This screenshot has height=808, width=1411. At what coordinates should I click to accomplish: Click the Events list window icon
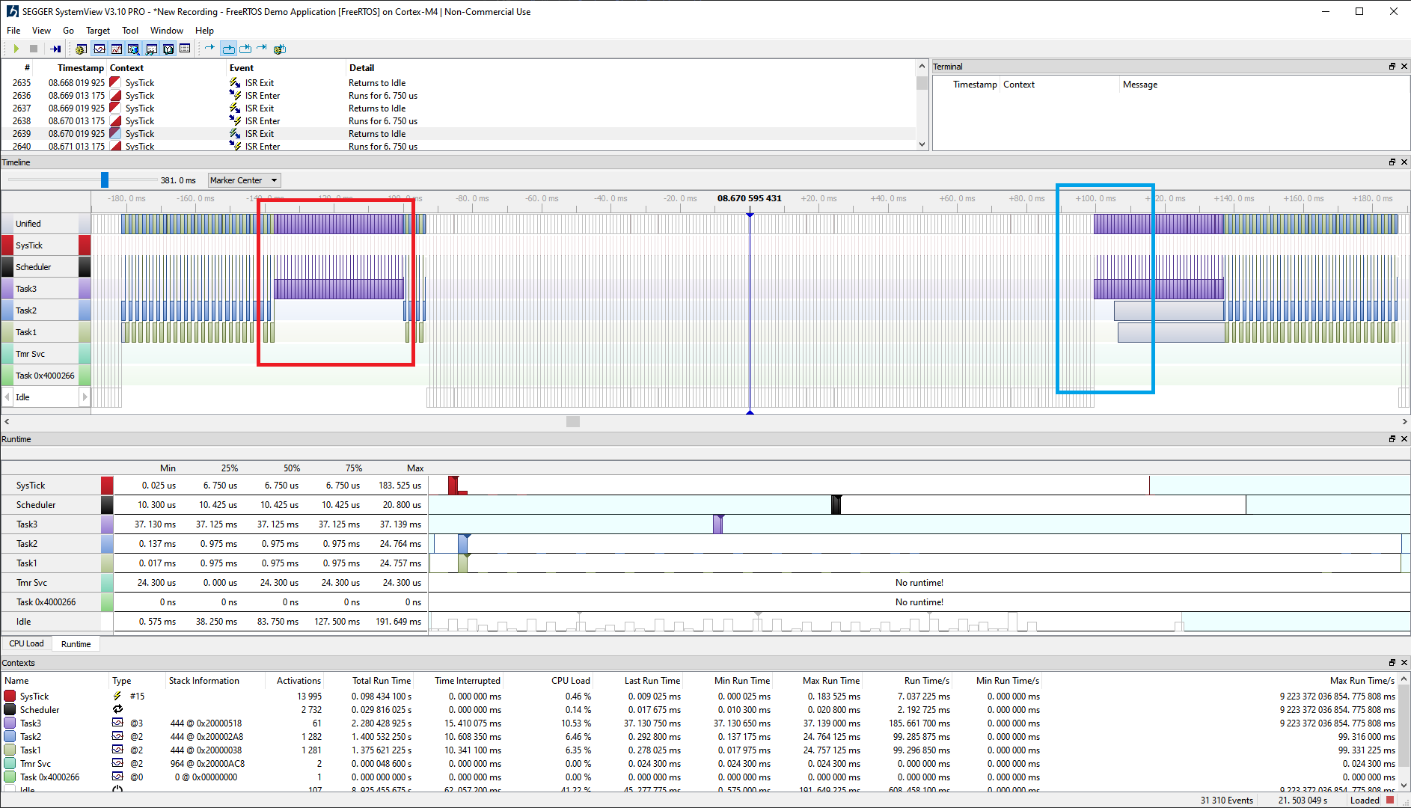(x=185, y=49)
